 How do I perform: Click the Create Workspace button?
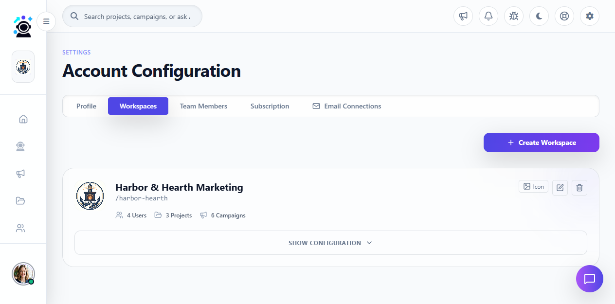point(542,143)
